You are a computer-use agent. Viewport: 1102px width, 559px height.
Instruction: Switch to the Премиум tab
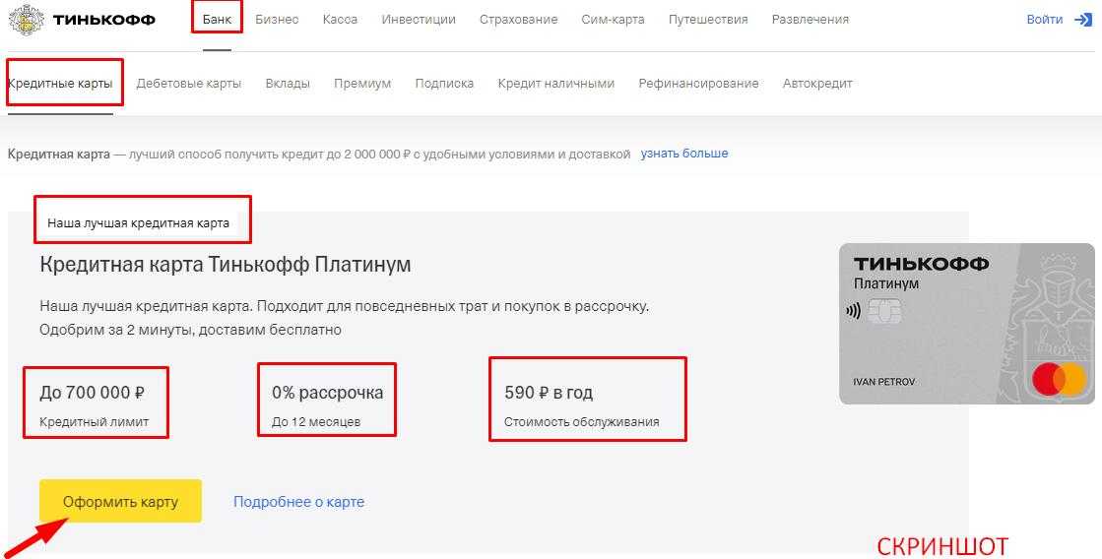click(x=362, y=84)
